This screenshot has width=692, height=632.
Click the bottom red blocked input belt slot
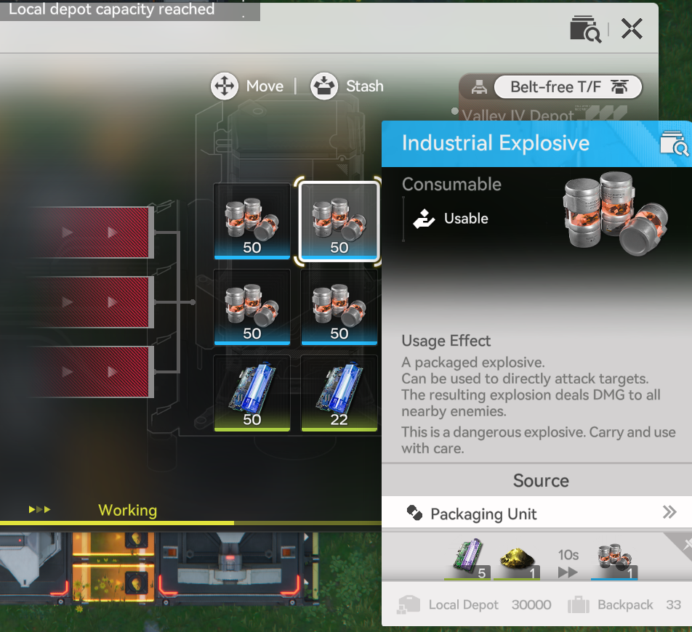point(90,372)
